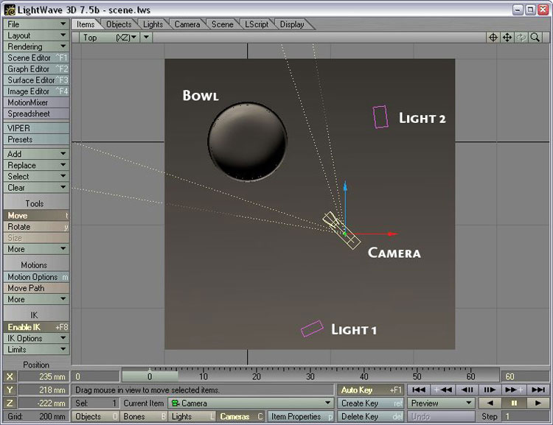Click the X position value field
Image resolution: width=553 pixels, height=425 pixels.
[x=44, y=376]
